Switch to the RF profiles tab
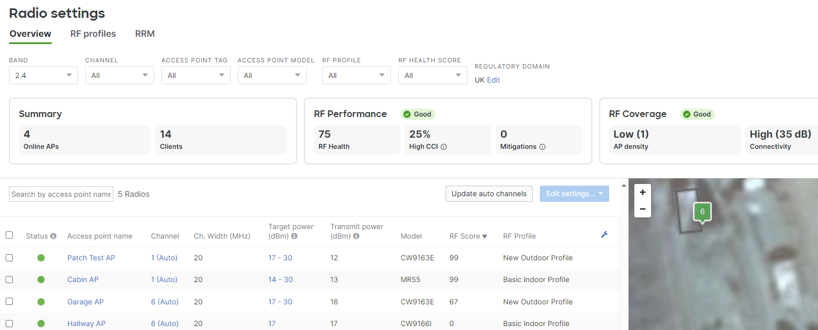Viewport: 818px width, 330px height. [93, 33]
